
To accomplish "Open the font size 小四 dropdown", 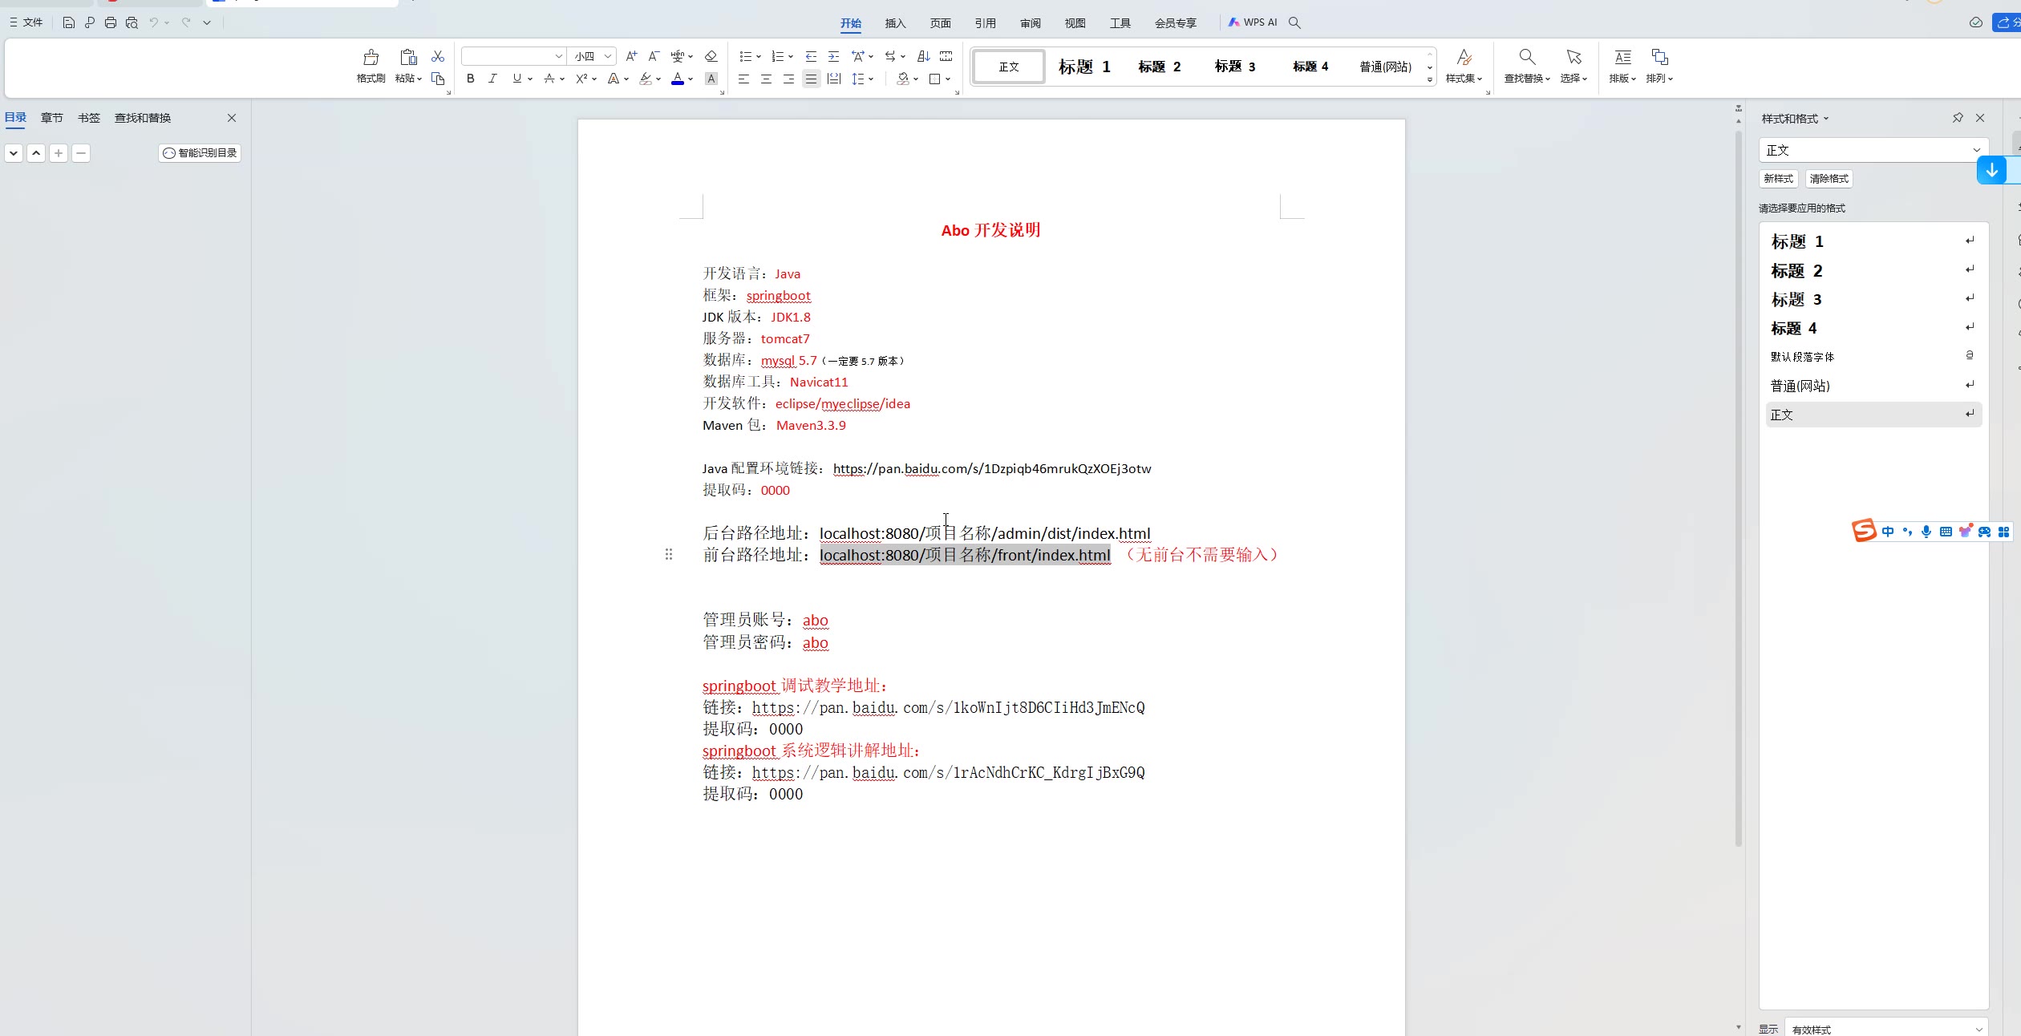I will [608, 56].
